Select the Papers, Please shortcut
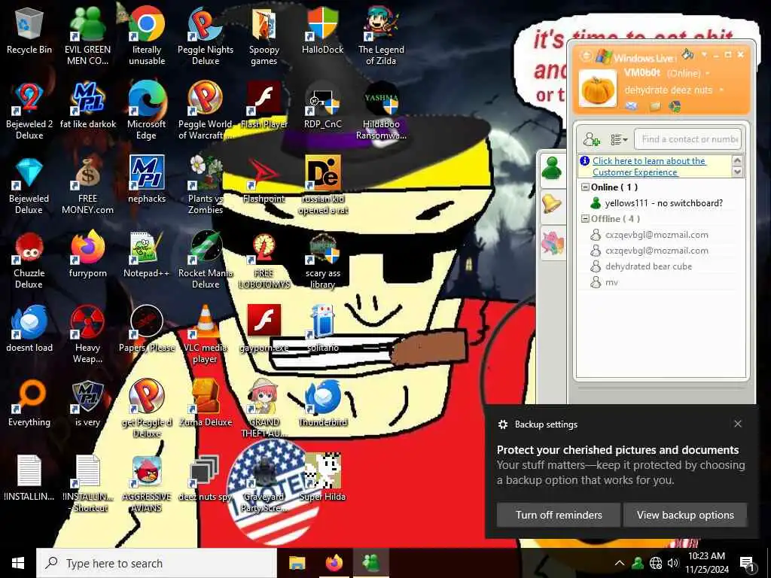 coord(147,330)
